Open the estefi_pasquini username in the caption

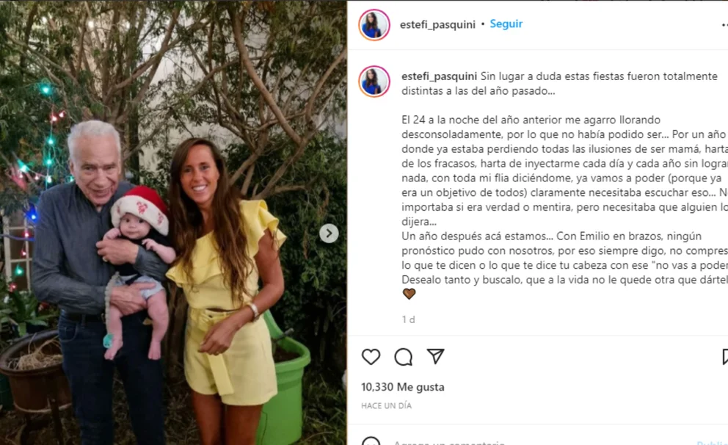[439, 76]
